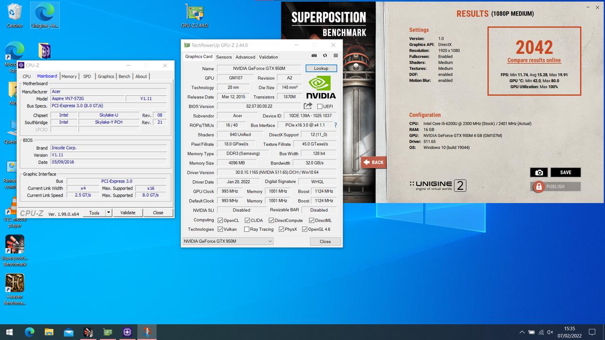
Task: Open the NVIDIA GeForce GTX 950M GPU dropdown
Action: pos(228,241)
